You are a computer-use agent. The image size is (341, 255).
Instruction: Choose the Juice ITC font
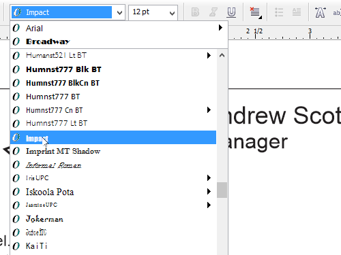pyautogui.click(x=113, y=233)
